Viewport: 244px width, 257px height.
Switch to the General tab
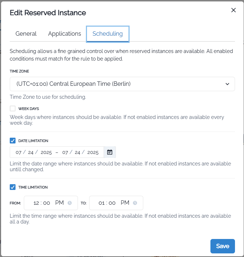pyautogui.click(x=26, y=34)
